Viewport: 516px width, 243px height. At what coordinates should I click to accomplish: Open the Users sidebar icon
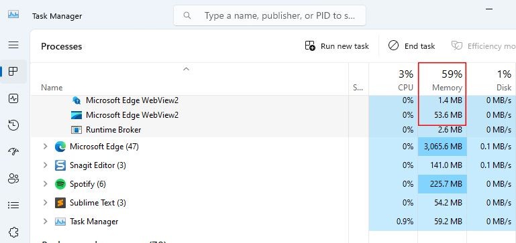coord(13,179)
